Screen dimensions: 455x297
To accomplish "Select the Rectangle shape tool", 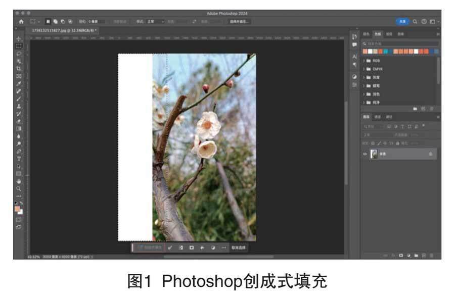I will [x=19, y=174].
